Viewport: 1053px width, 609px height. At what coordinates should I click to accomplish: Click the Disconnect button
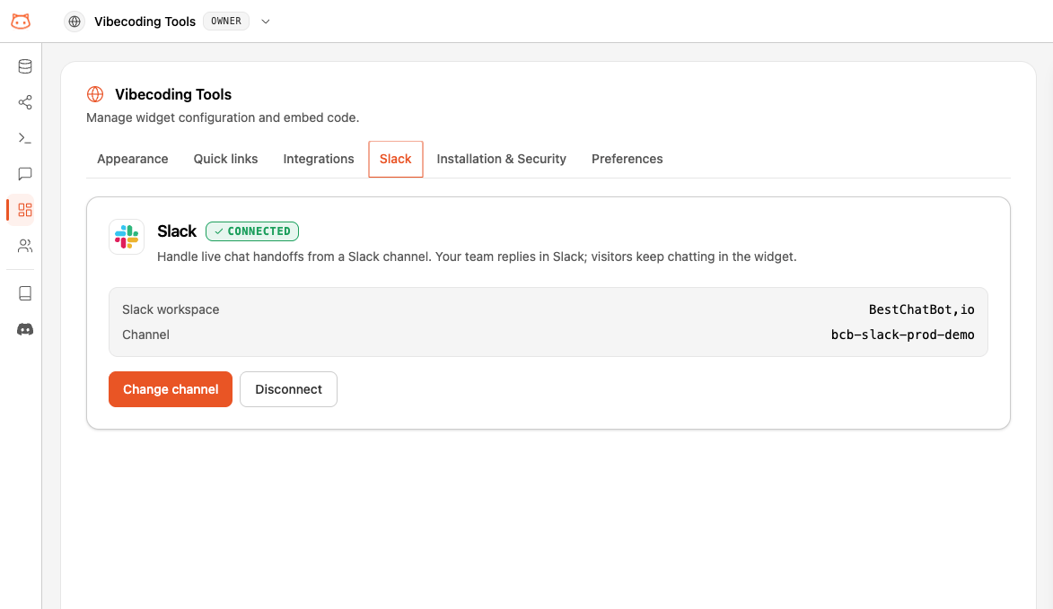click(289, 389)
